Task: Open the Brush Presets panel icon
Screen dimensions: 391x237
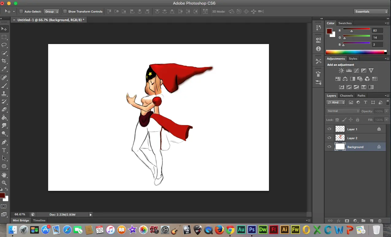Action: (x=318, y=83)
